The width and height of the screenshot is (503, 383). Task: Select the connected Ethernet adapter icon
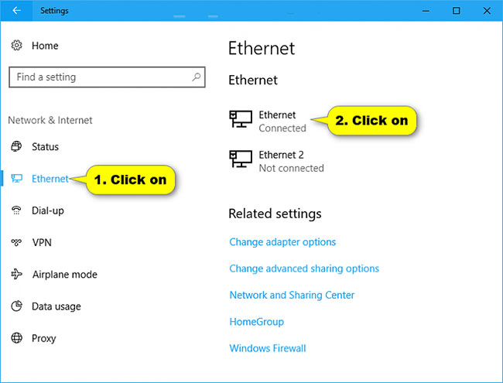(x=241, y=119)
